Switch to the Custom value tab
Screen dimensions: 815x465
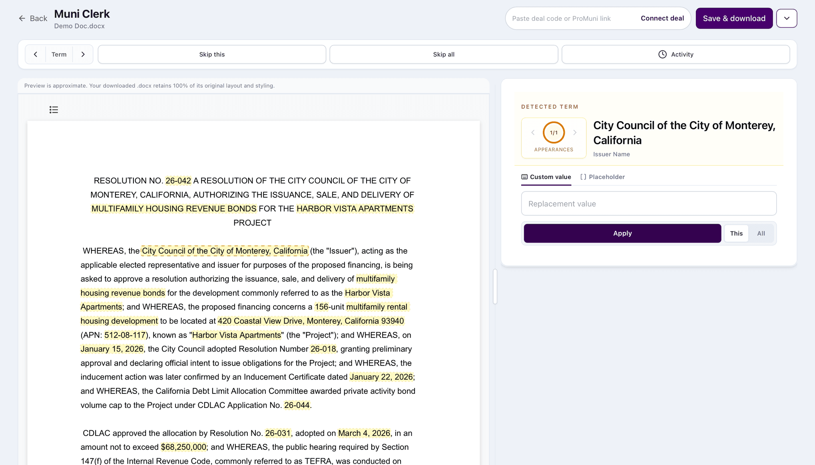pos(546,177)
